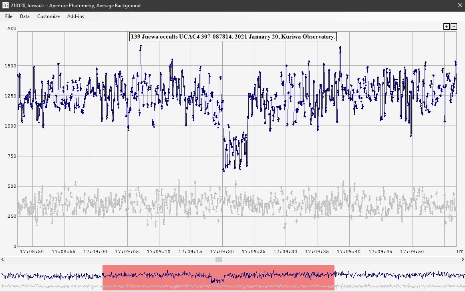Click the 17:08:50 time label

pos(32,251)
